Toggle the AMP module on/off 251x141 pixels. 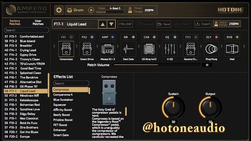pos(113,37)
